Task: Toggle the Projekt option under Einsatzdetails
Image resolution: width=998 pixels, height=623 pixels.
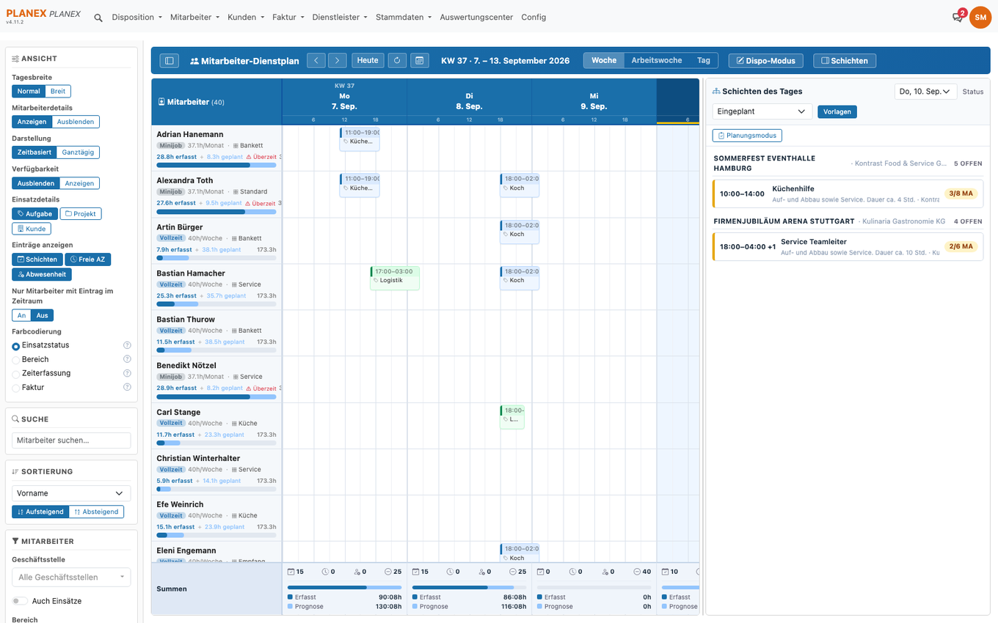Action: pyautogui.click(x=81, y=214)
